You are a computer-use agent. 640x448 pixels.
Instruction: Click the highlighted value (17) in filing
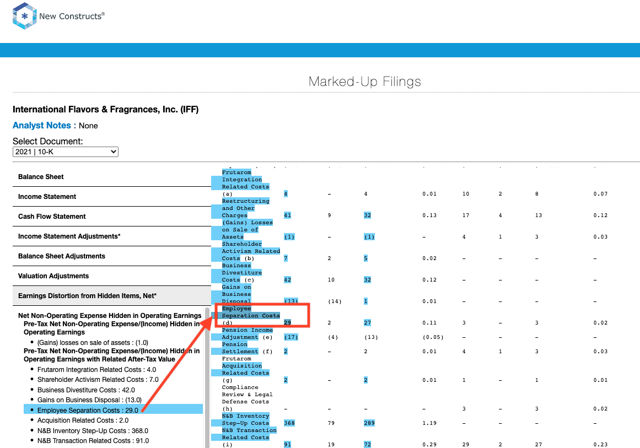(x=291, y=337)
